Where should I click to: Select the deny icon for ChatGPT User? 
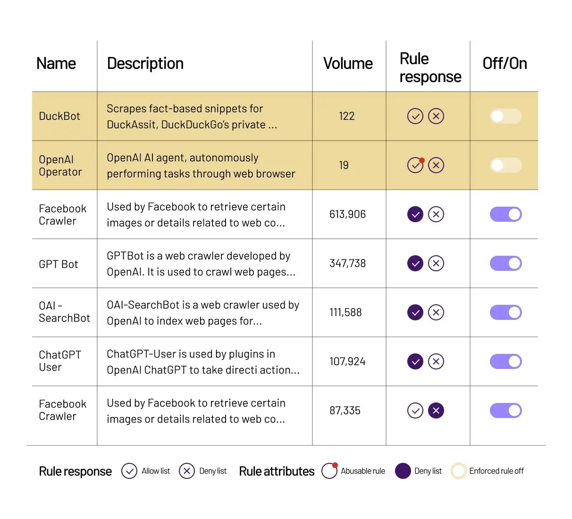tap(436, 361)
